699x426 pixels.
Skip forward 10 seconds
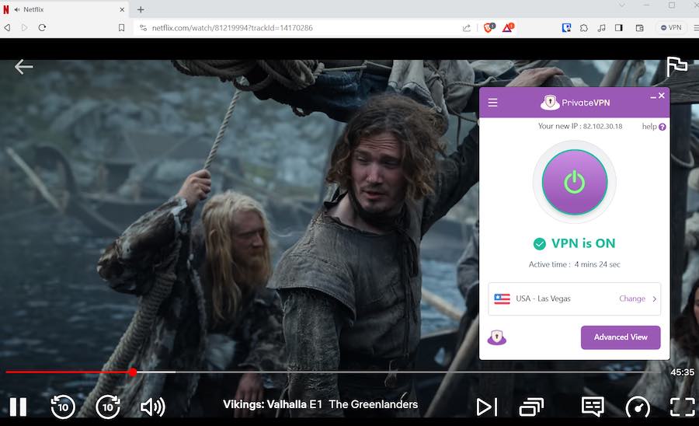tap(108, 407)
